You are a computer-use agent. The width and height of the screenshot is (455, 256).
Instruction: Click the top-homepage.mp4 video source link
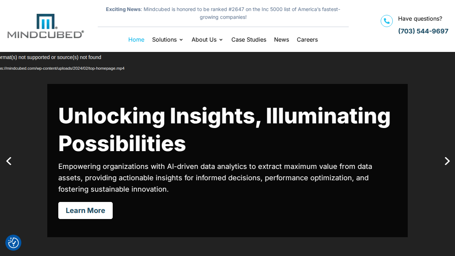point(62,68)
